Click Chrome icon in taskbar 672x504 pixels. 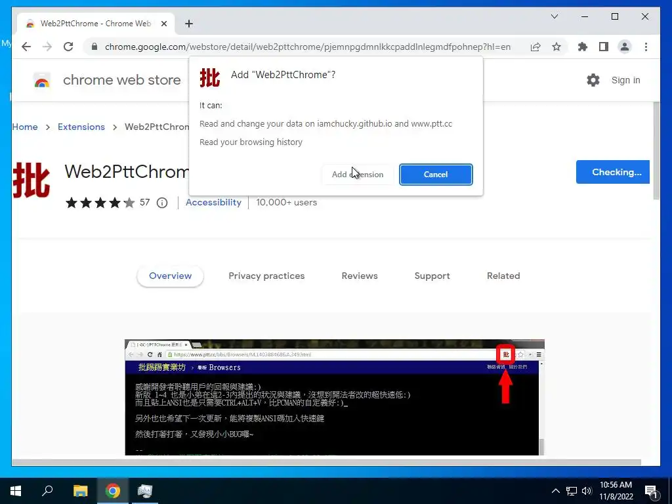click(113, 491)
